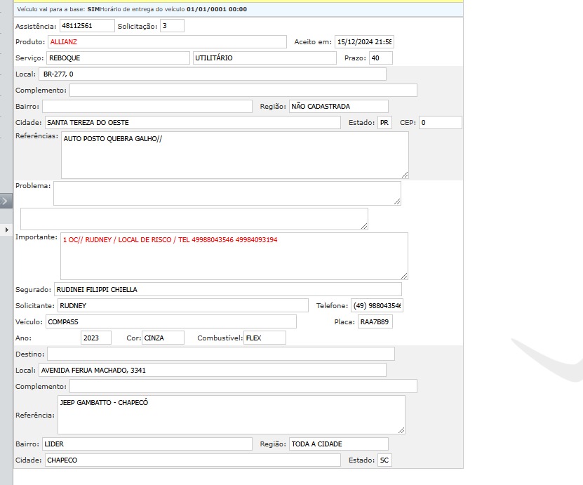Select the Assistência number field
Viewport: 583px width, 485px height.
(86, 26)
